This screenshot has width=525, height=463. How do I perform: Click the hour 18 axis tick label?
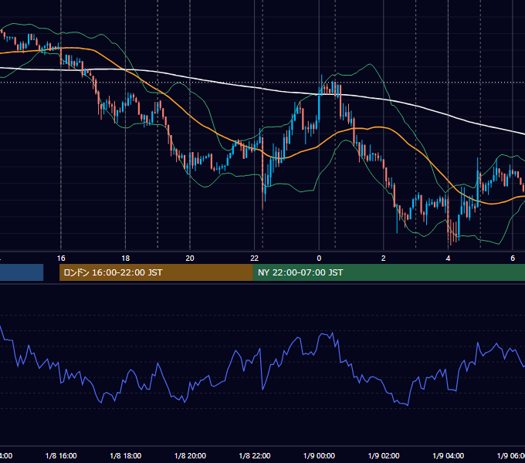126,259
